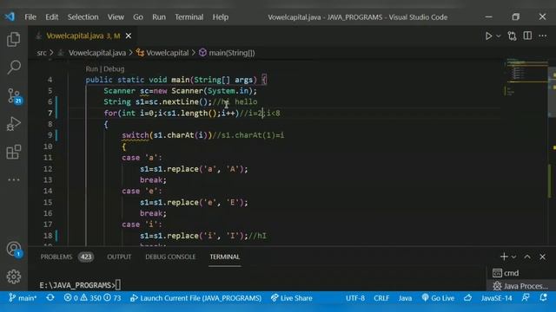Open the Explorer view in activity bar
The height and width of the screenshot is (312, 556).
(x=14, y=39)
